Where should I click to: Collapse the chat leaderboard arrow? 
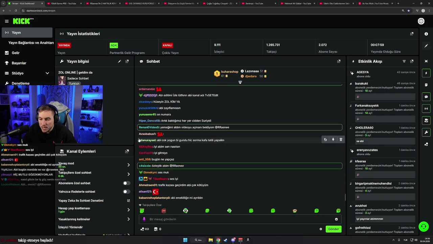pyautogui.click(x=240, y=82)
